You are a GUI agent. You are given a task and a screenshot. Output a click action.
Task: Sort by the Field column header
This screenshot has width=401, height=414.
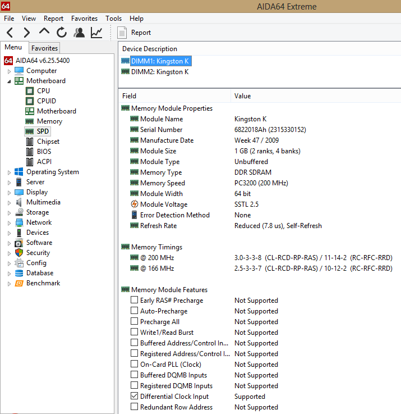point(174,96)
